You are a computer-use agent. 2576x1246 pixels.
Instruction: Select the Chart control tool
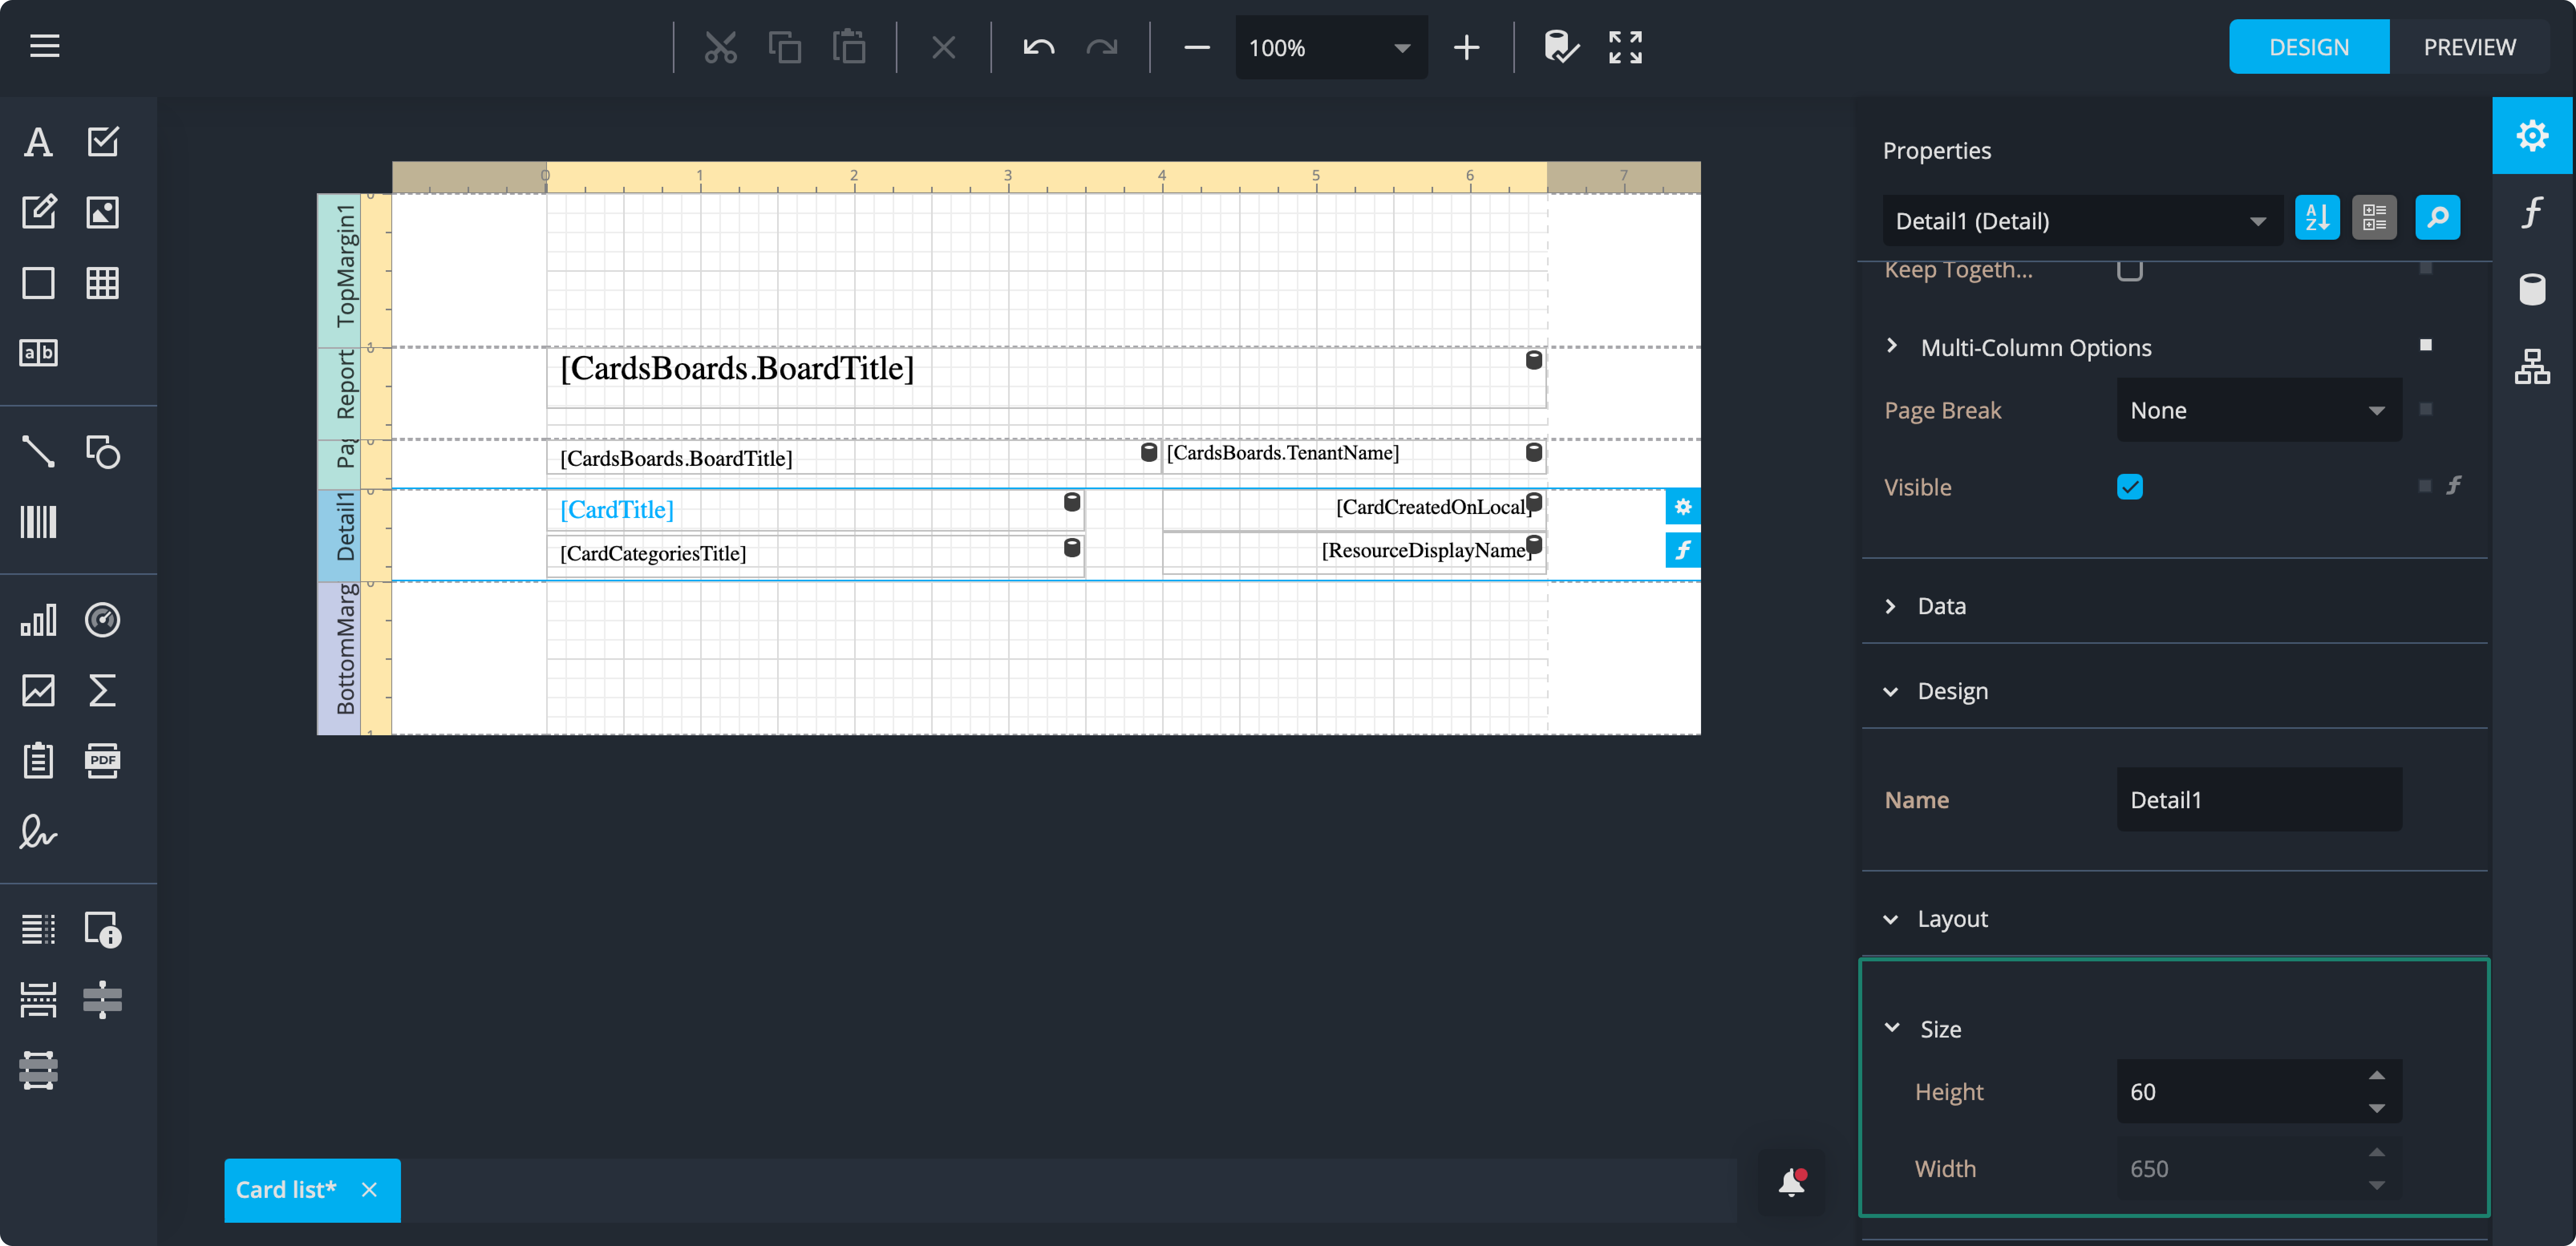(38, 620)
